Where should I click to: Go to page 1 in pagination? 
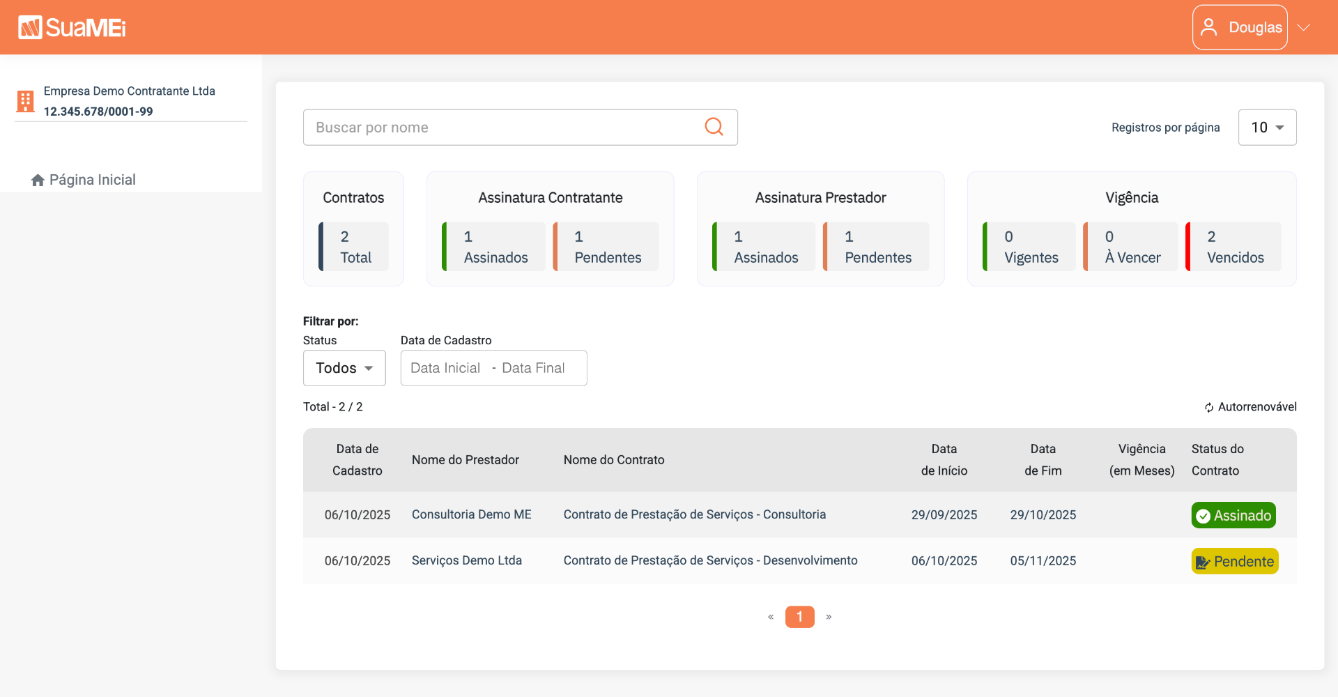(x=800, y=617)
